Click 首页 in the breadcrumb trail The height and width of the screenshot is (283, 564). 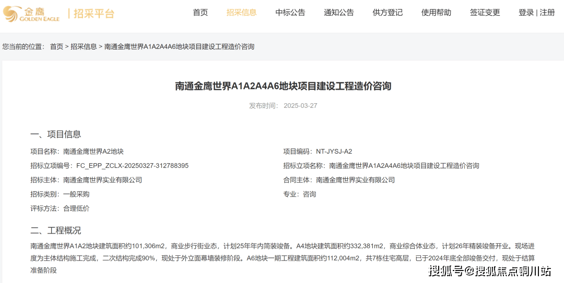56,47
